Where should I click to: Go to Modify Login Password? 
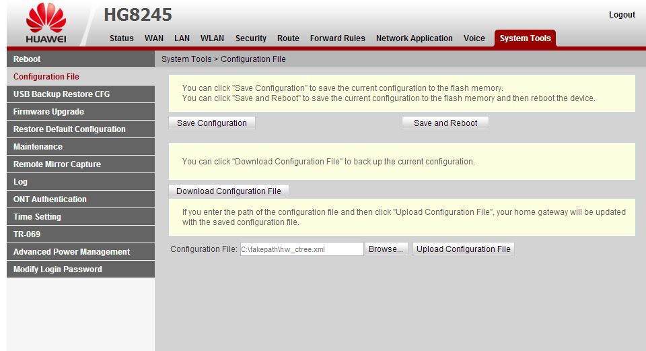81,269
